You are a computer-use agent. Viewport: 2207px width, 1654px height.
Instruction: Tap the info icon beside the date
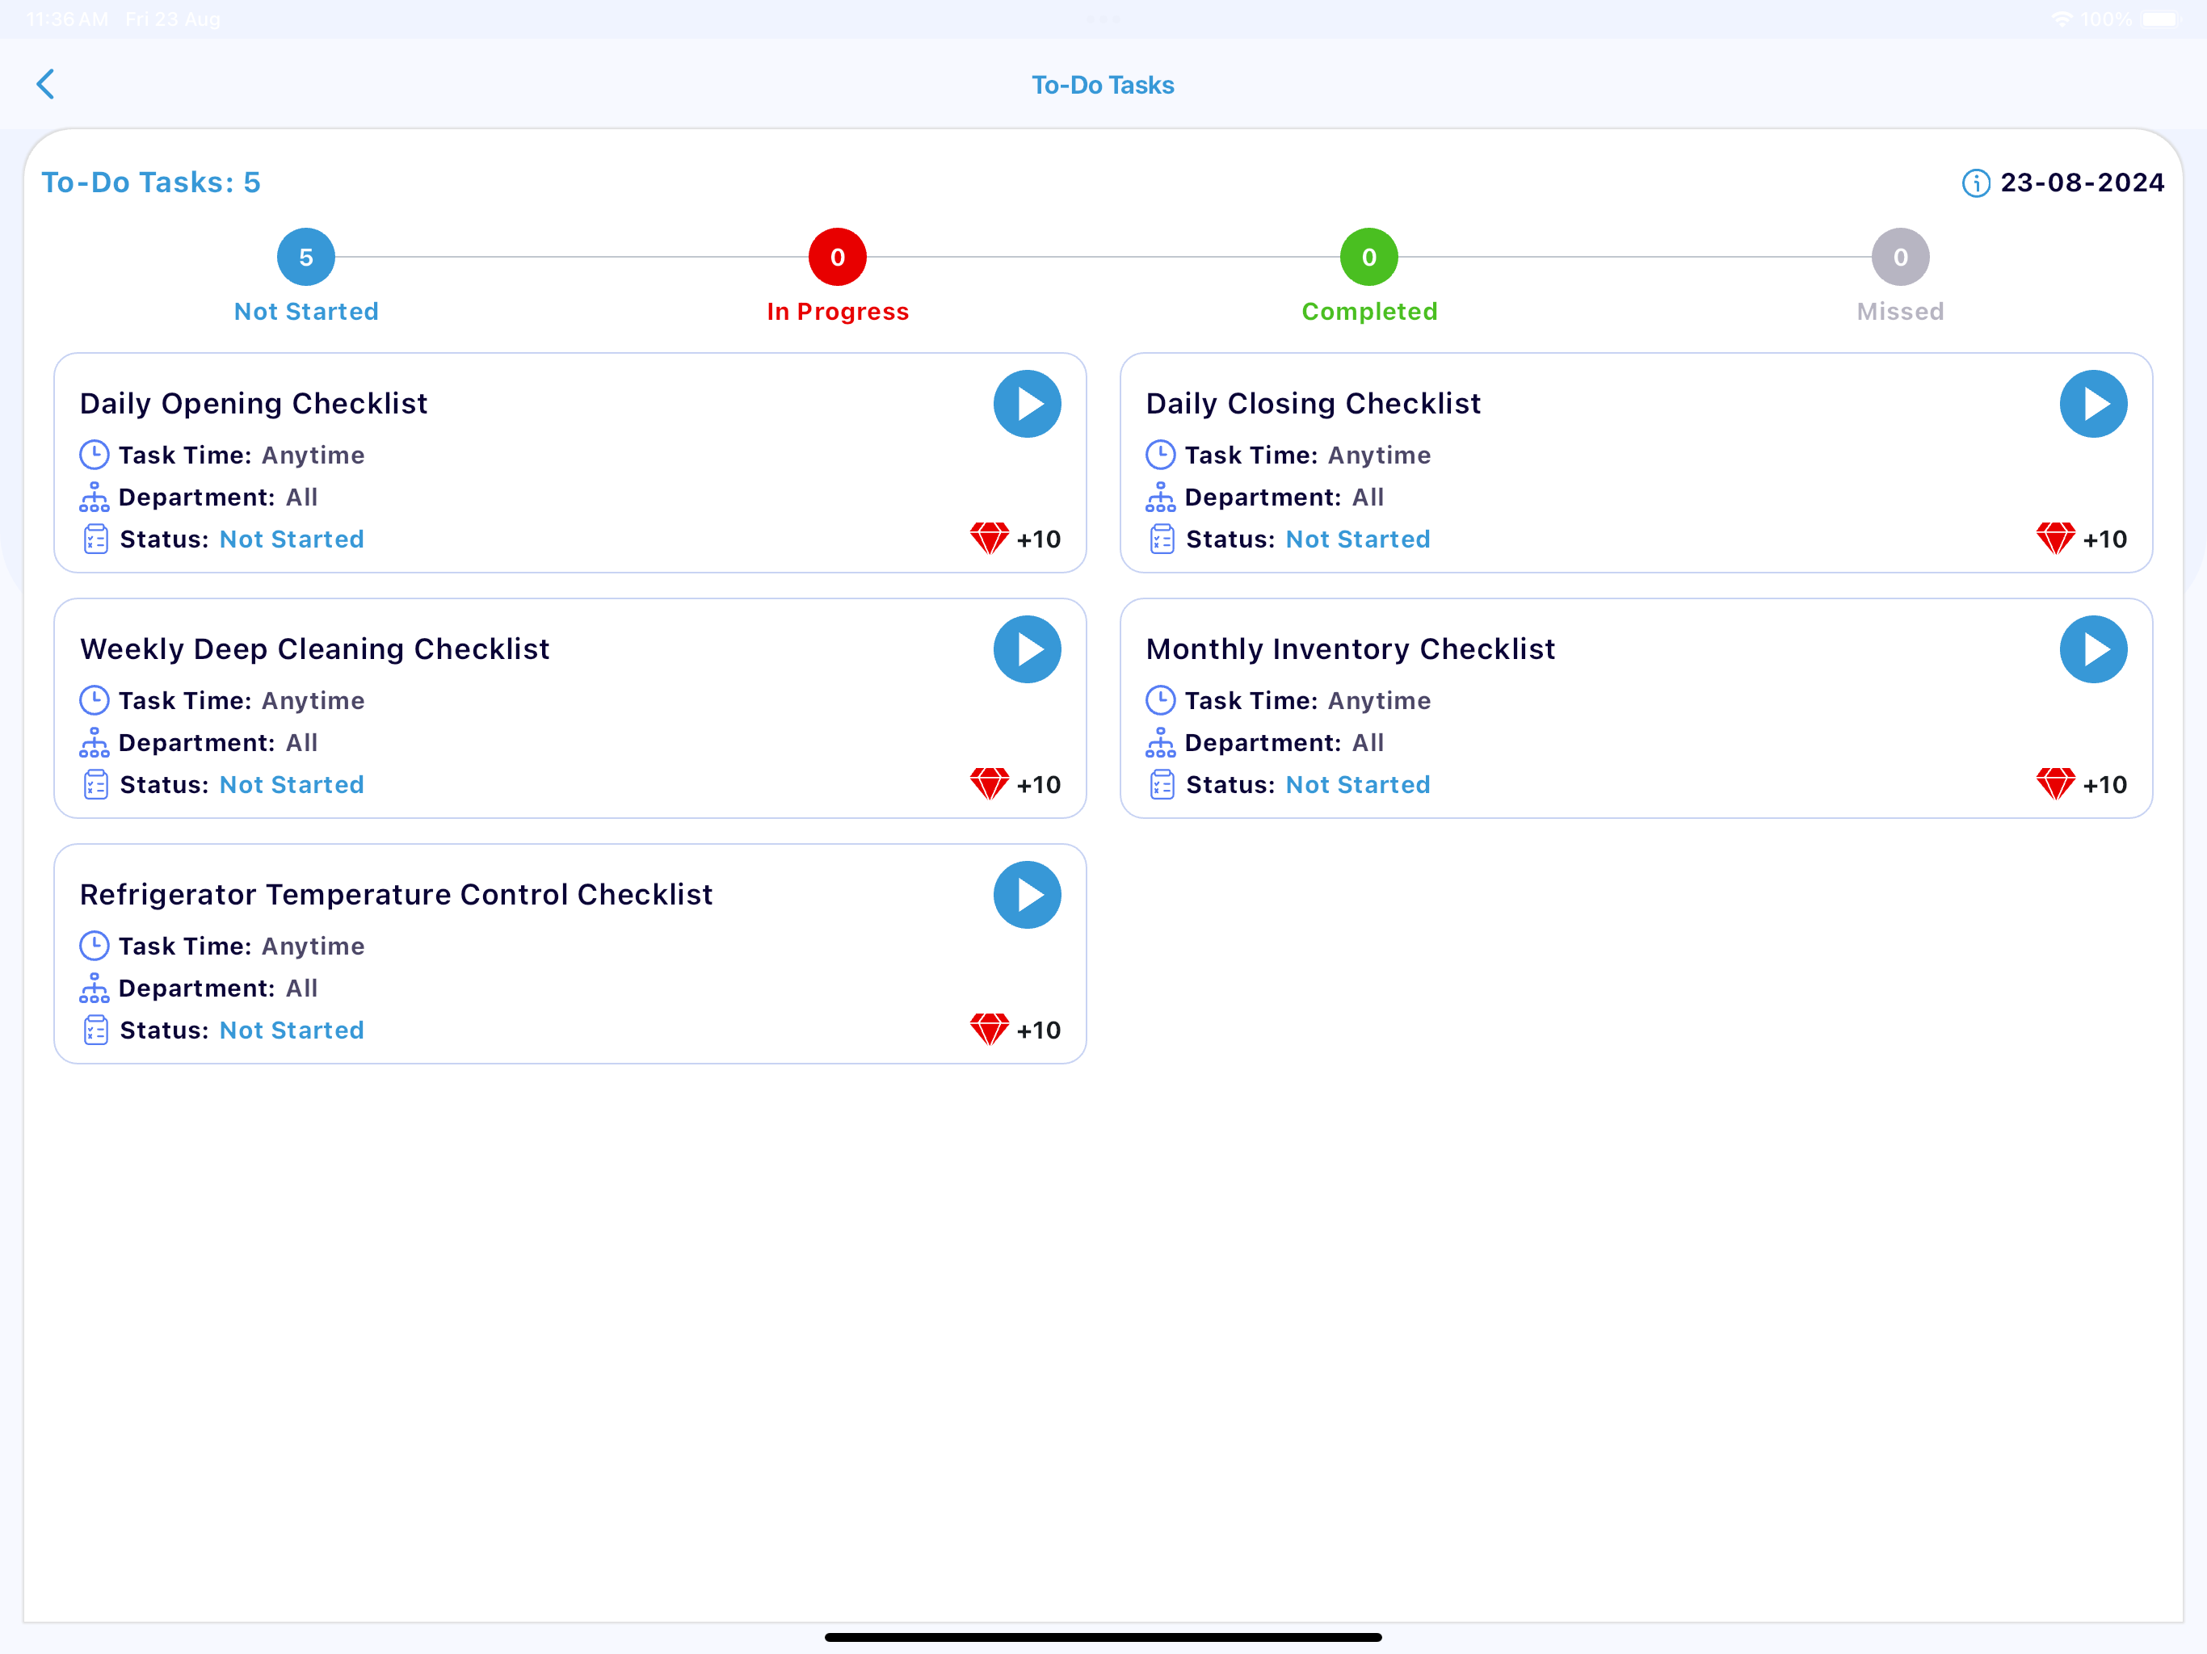(x=1974, y=183)
